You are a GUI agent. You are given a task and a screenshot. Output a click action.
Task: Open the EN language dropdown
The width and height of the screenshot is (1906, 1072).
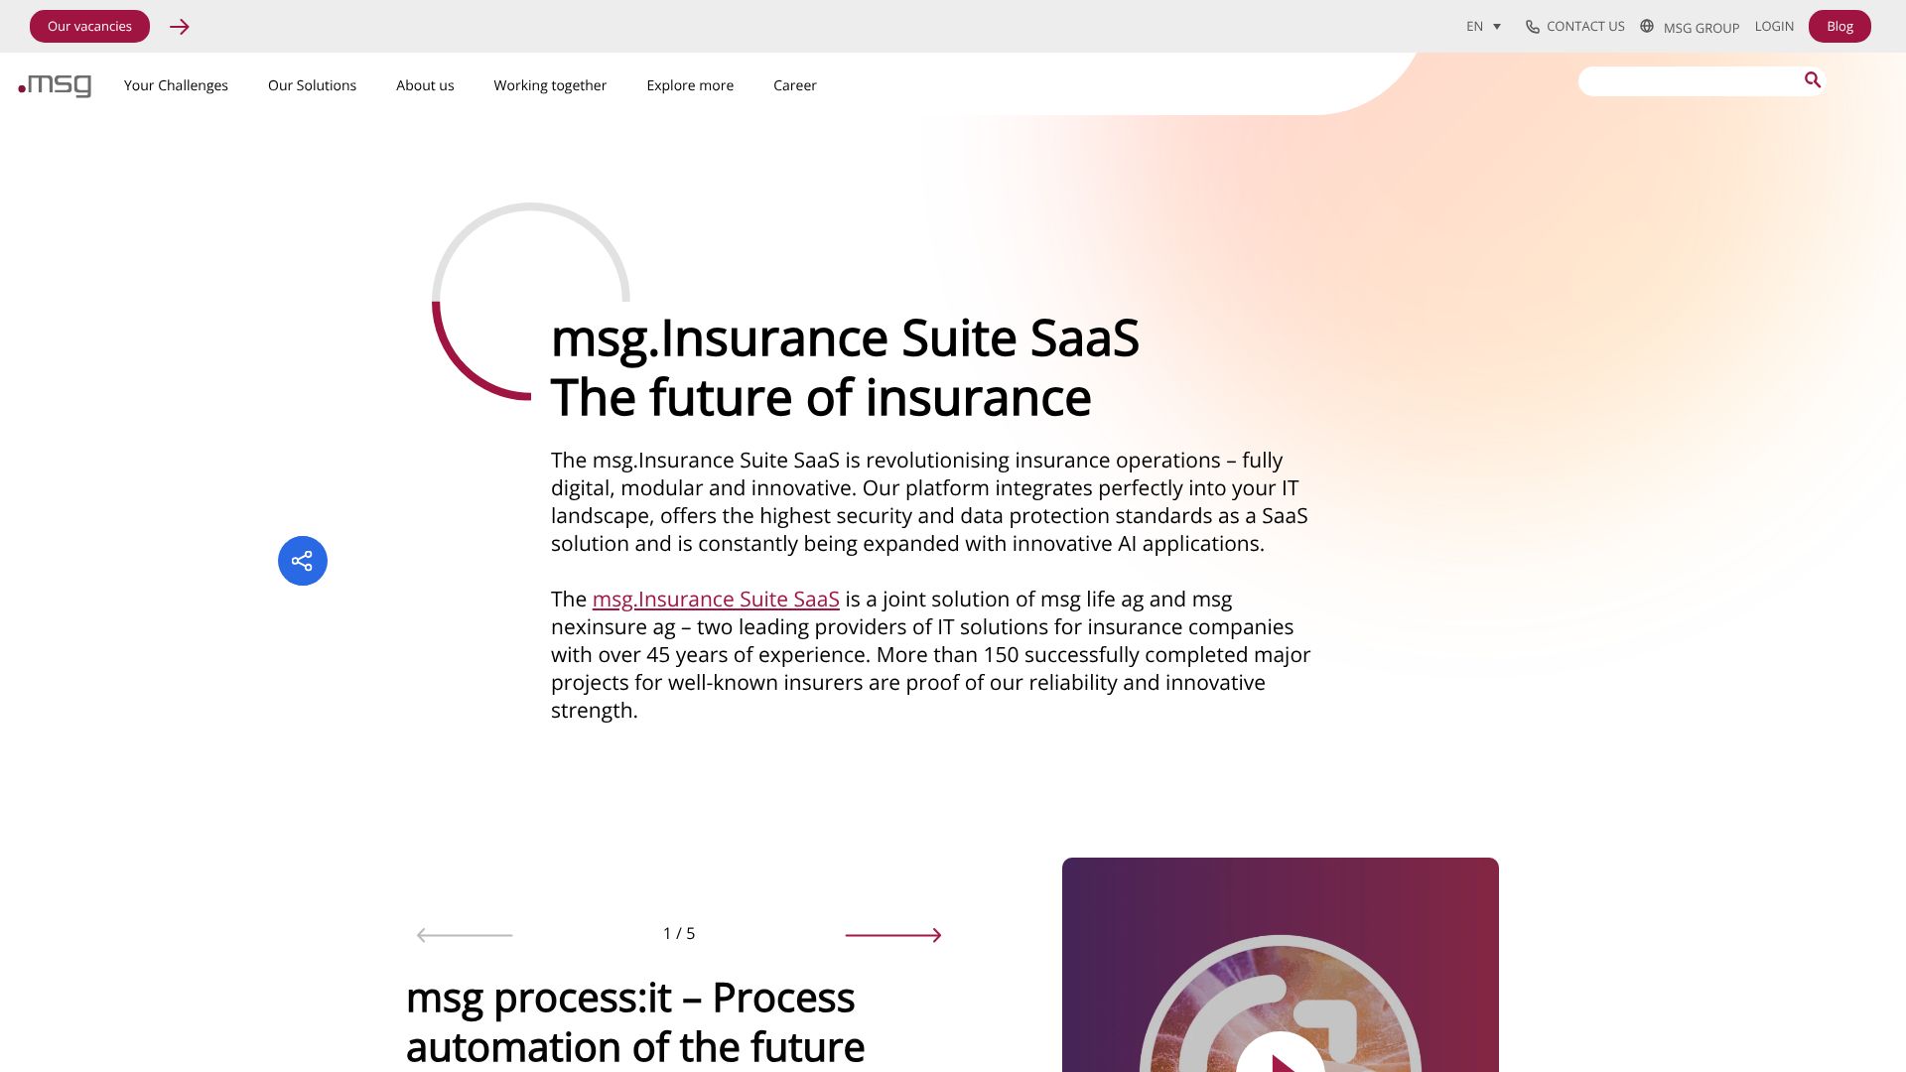[1483, 27]
